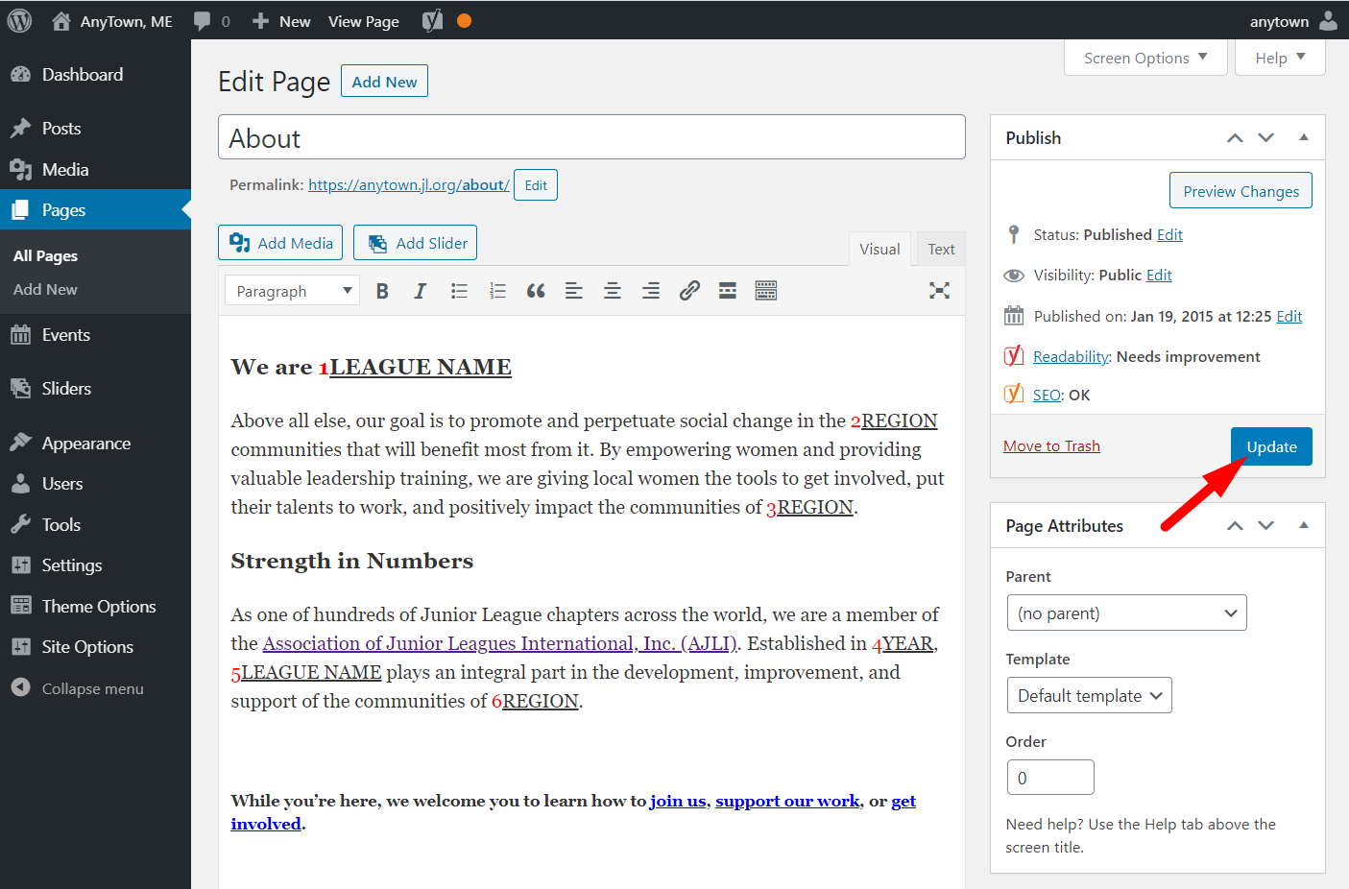Switch to the Visual editor tab
The height and width of the screenshot is (889, 1349).
coord(879,249)
